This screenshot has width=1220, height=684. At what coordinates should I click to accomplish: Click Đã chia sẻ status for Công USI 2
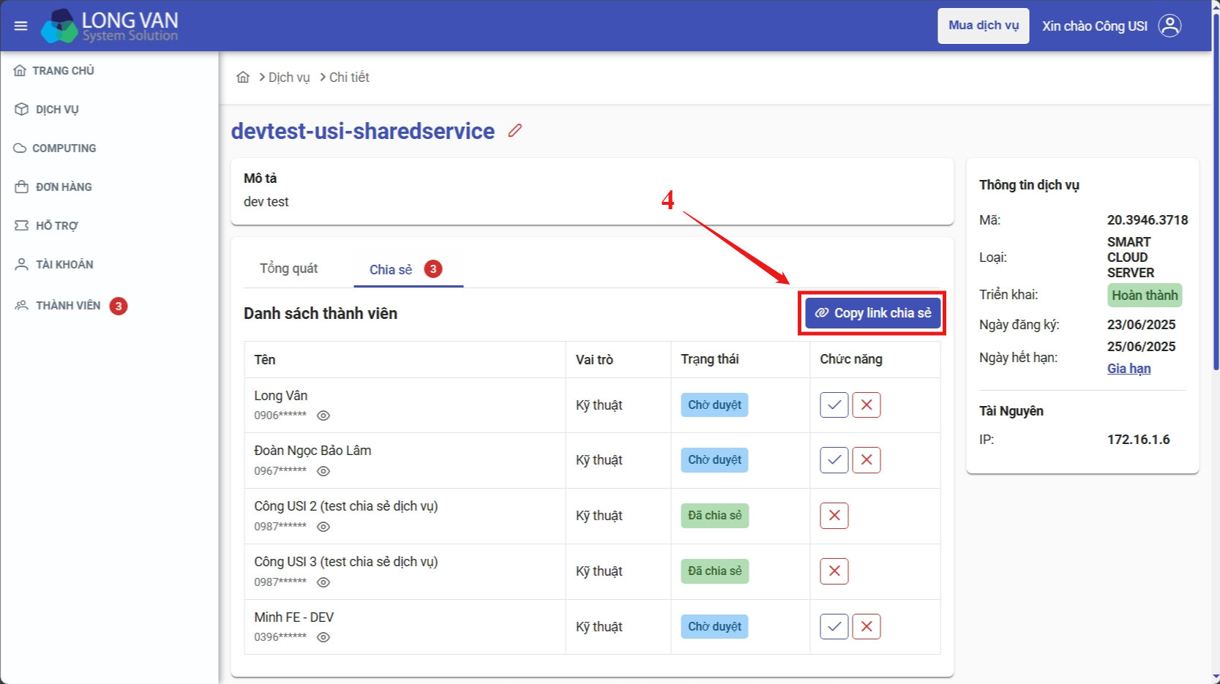tap(714, 516)
